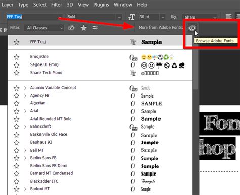Image resolution: width=240 pixels, height=195 pixels.
Task: Click the Segoe UI Emoji glyph preview
Action: click(x=163, y=66)
